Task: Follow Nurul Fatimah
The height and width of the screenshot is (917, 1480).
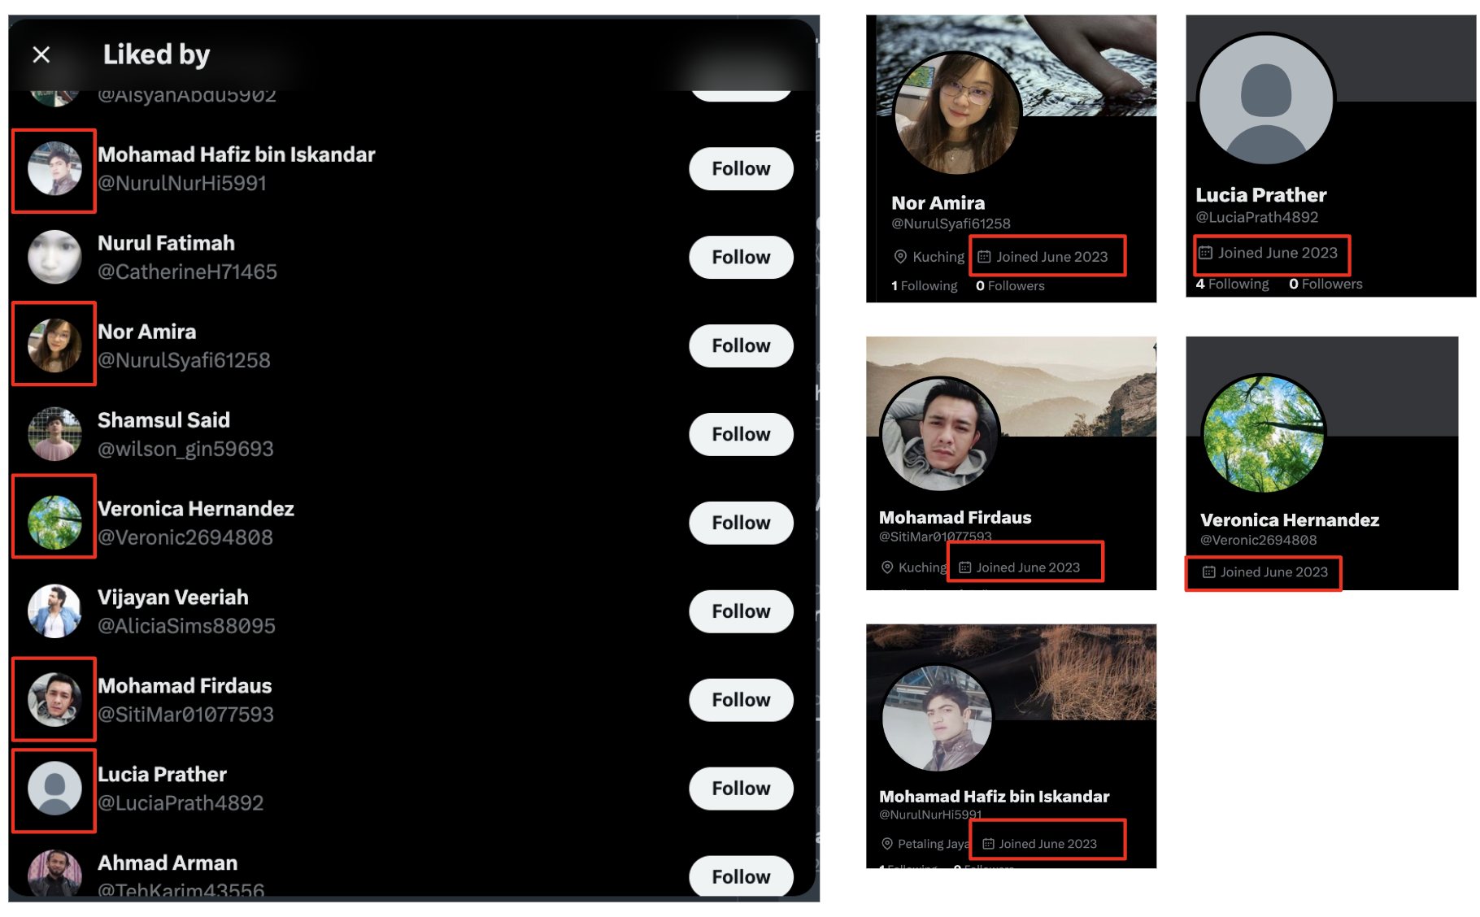Action: point(741,257)
